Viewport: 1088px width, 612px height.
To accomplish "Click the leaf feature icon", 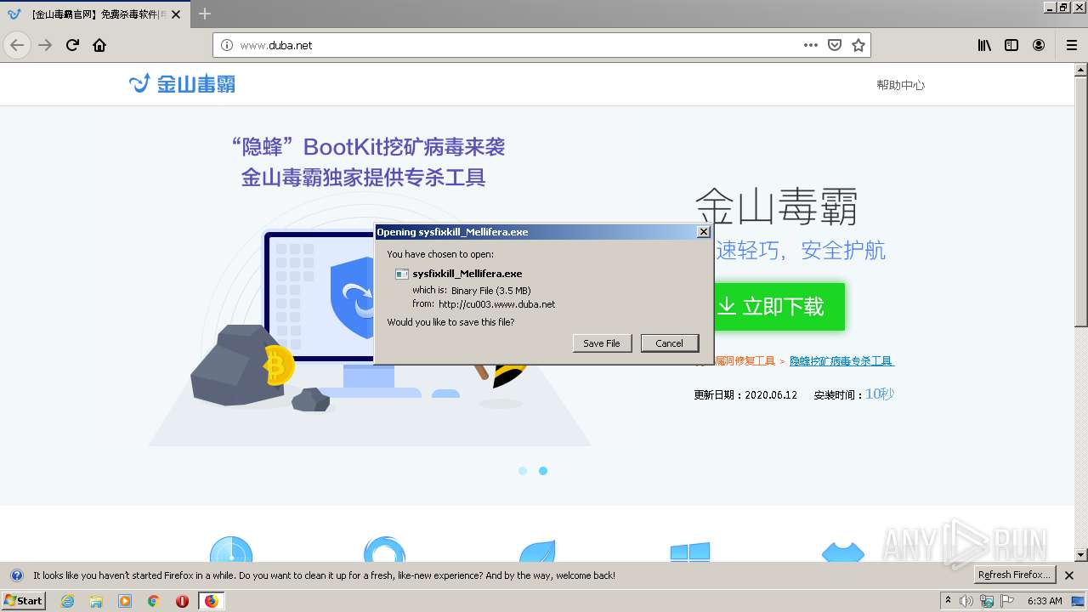I will (537, 551).
